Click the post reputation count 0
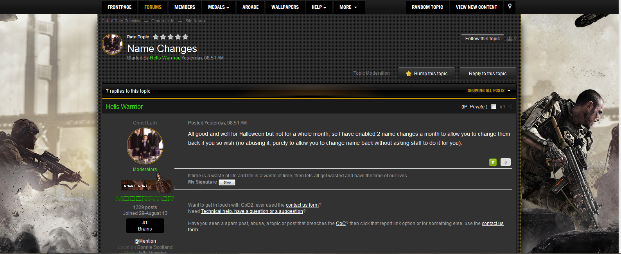Image resolution: width=621 pixels, height=254 pixels. point(506,162)
